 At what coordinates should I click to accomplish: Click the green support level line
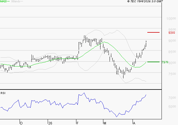pyautogui.click(x=153, y=62)
